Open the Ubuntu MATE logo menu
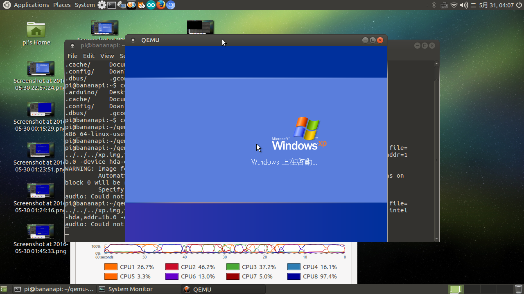This screenshot has height=294, width=524. point(7,5)
